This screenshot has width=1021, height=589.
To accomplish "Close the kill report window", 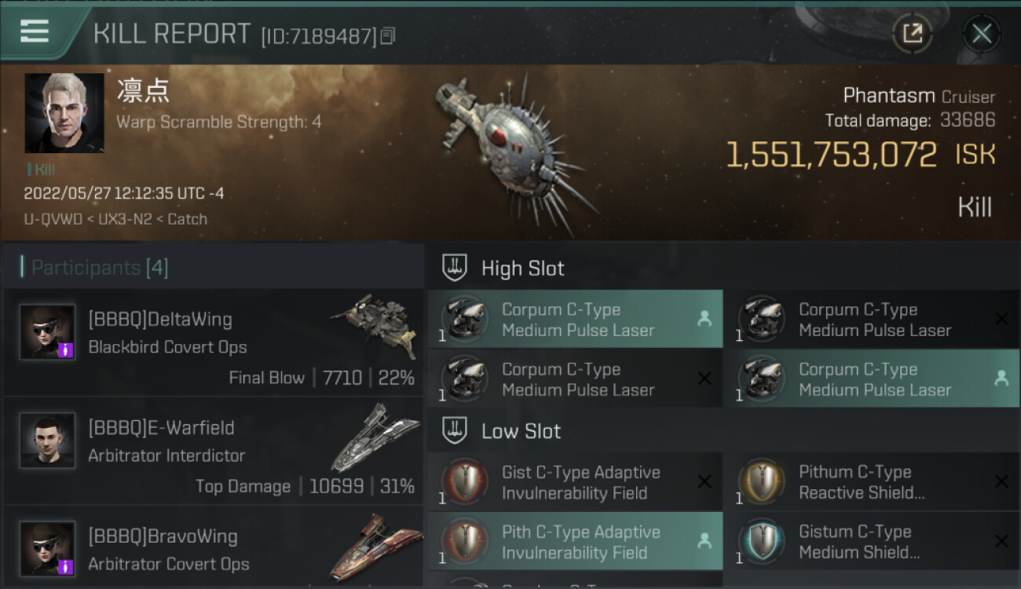I will pyautogui.click(x=981, y=33).
